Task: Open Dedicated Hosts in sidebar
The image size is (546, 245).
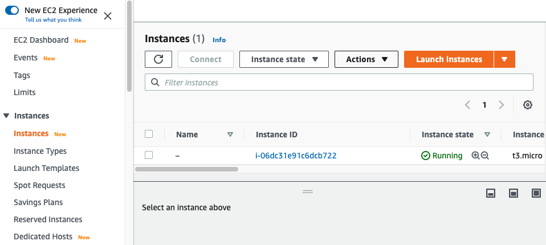Action: tap(43, 236)
